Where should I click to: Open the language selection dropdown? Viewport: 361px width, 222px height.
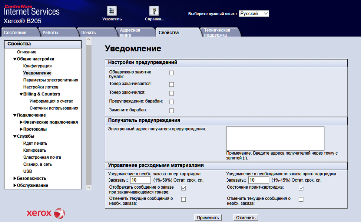point(254,14)
